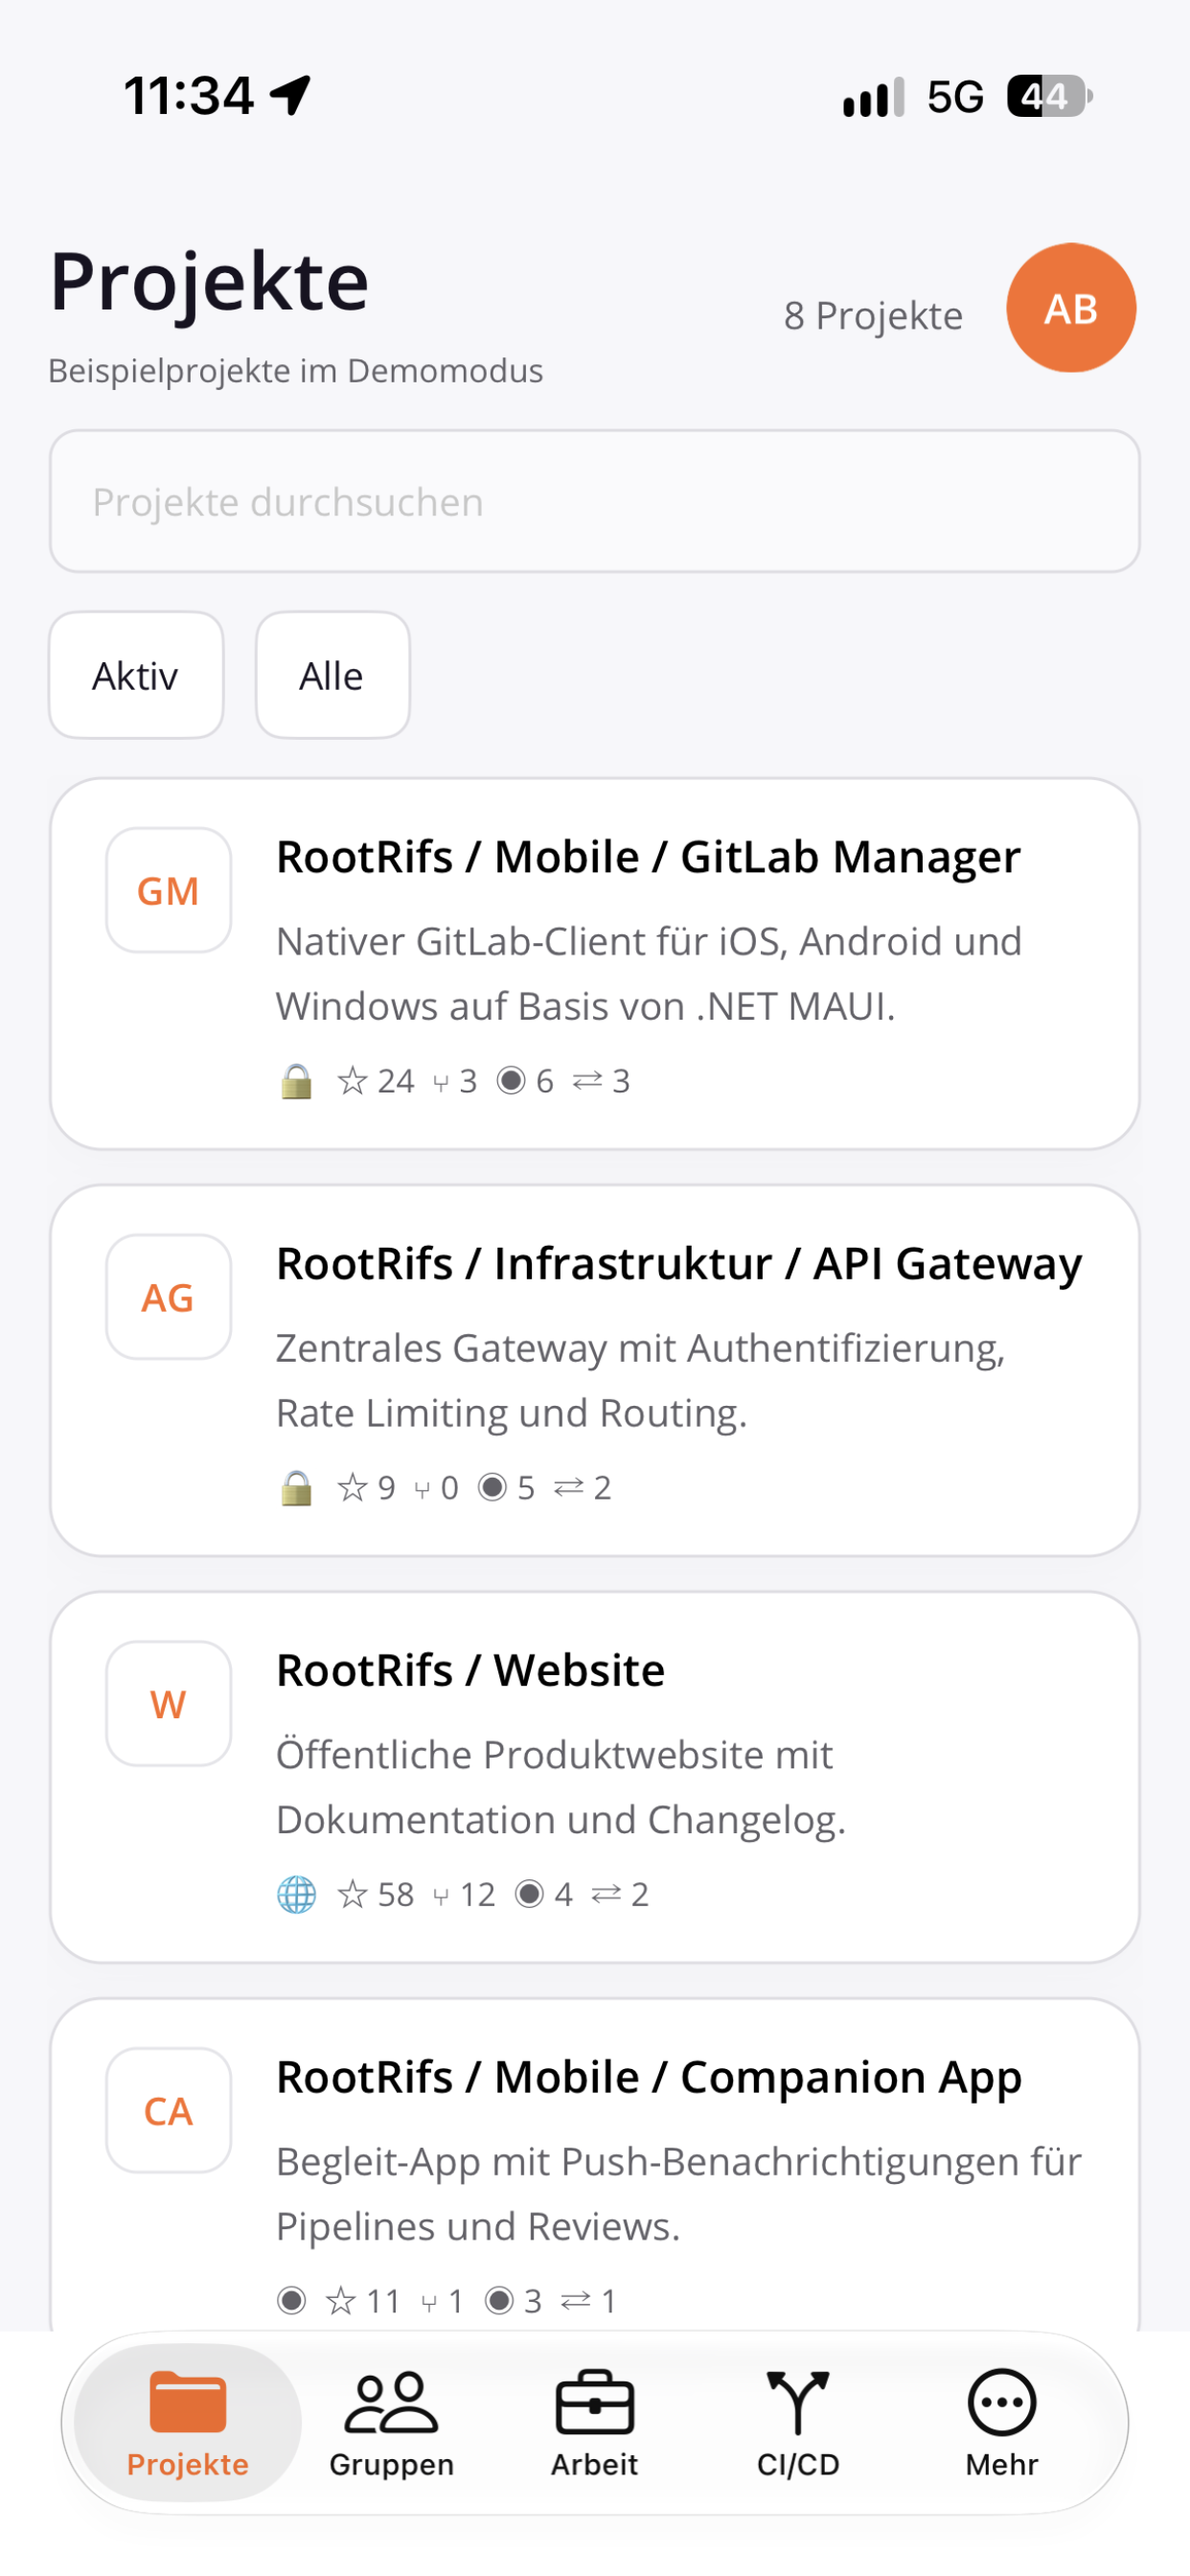The height and width of the screenshot is (2576, 1190).
Task: Click the W project avatar
Action: click(x=168, y=1704)
